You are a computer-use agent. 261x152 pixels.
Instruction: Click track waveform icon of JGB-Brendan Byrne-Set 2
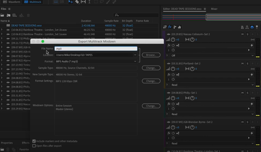(168, 122)
